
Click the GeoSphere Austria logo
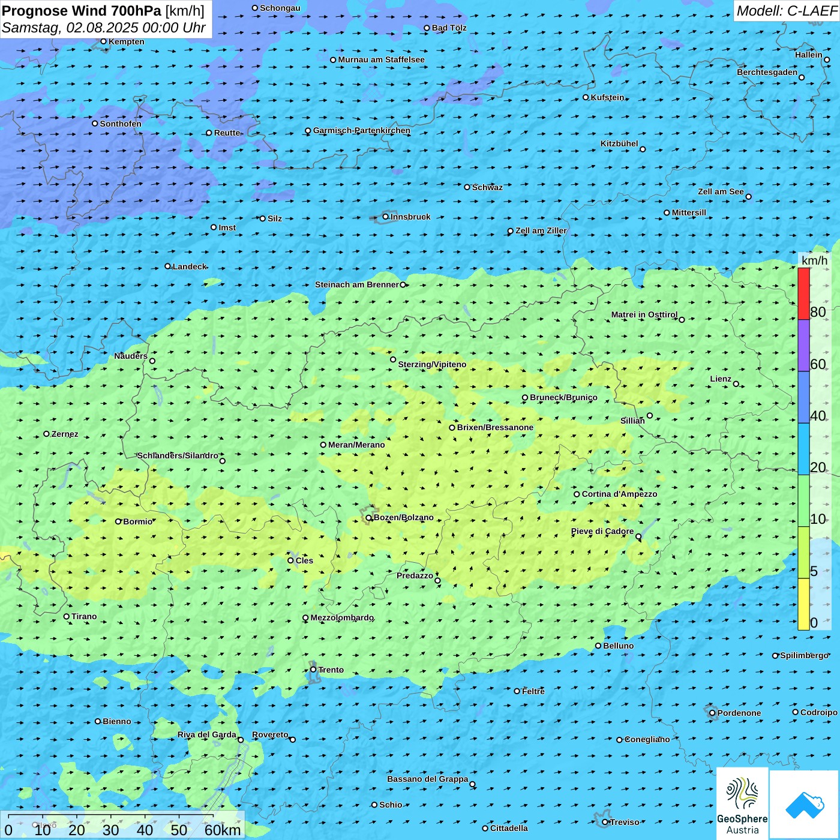pyautogui.click(x=742, y=804)
